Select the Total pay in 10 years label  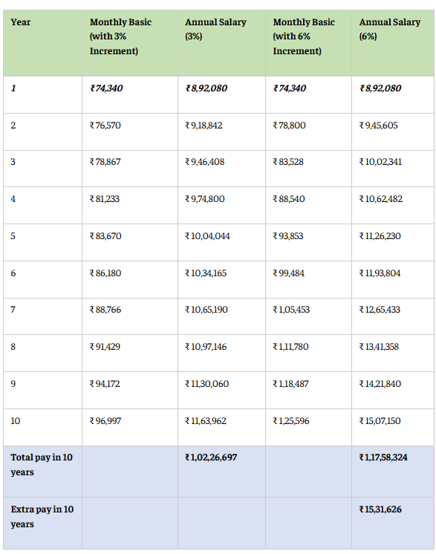point(42,465)
